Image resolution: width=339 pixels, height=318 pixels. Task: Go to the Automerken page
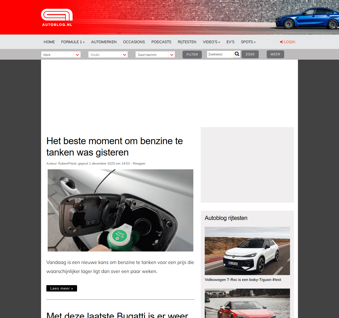coord(104,42)
